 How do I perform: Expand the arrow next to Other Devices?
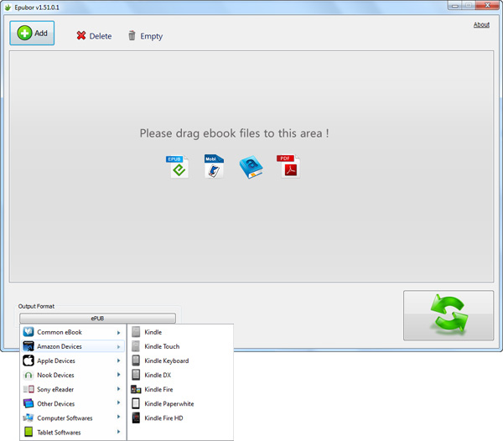118,402
